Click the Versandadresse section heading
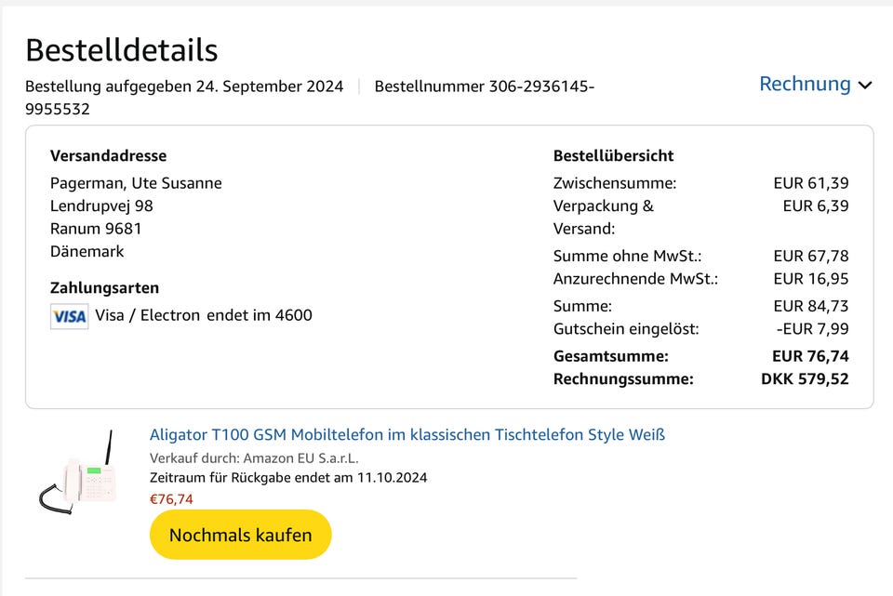This screenshot has width=893, height=596. [109, 155]
